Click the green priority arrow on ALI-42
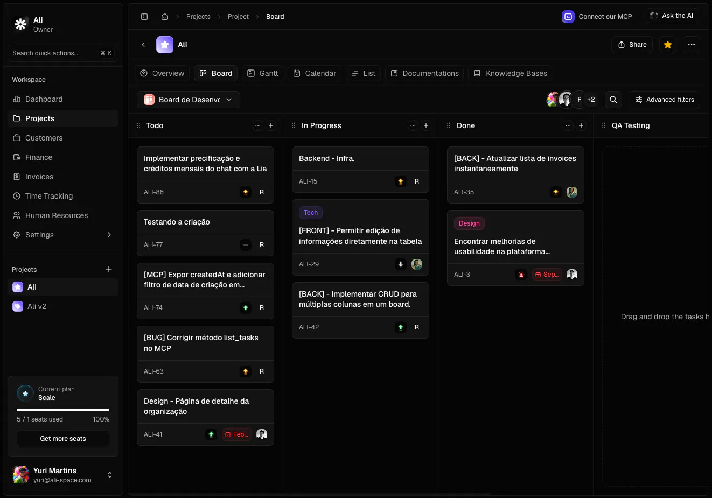712x498 pixels. (401, 327)
